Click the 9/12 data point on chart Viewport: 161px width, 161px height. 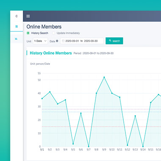(128, 145)
